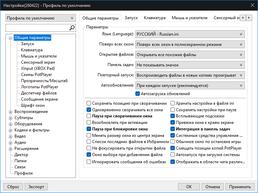
Task: Expand Видео tree node
Action: (x=10, y=137)
